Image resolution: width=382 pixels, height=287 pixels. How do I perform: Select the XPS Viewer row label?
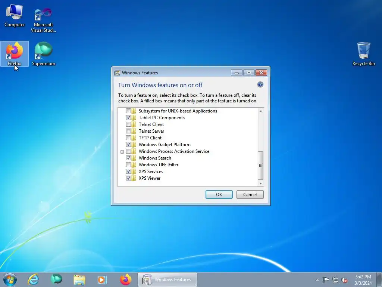[150, 178]
